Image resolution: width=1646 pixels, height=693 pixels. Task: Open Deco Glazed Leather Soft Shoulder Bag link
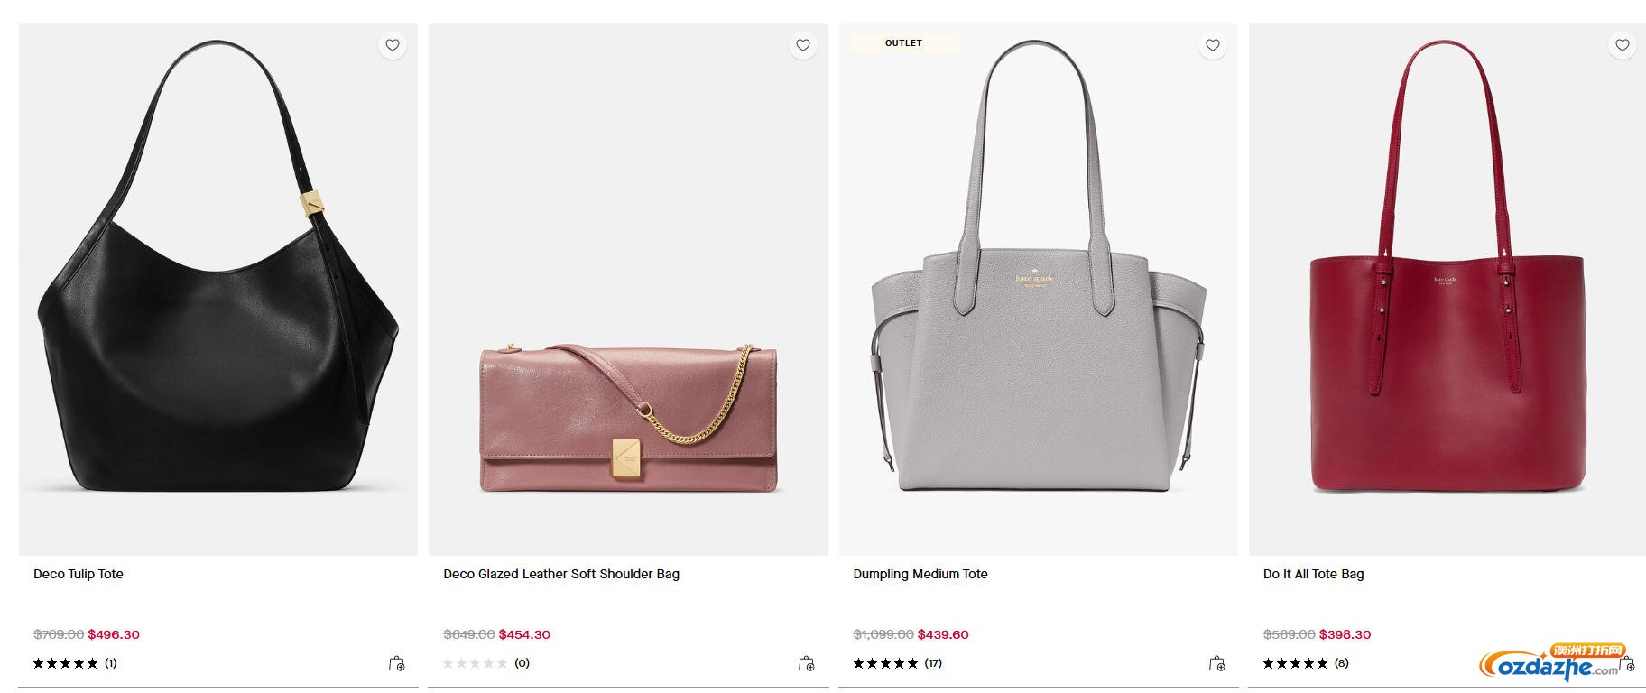tap(561, 574)
